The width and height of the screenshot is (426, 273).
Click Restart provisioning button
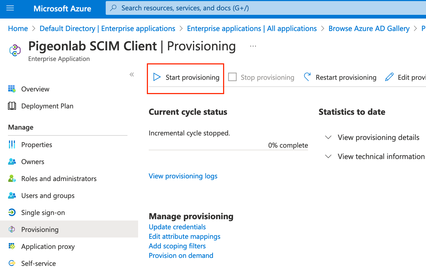tap(340, 77)
